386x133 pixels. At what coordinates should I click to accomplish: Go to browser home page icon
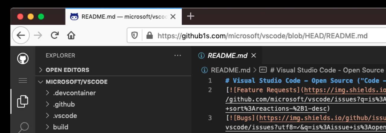pyautogui.click(x=71, y=35)
